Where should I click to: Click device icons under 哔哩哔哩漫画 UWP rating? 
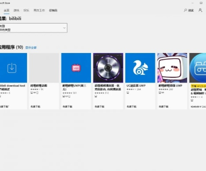(161, 93)
